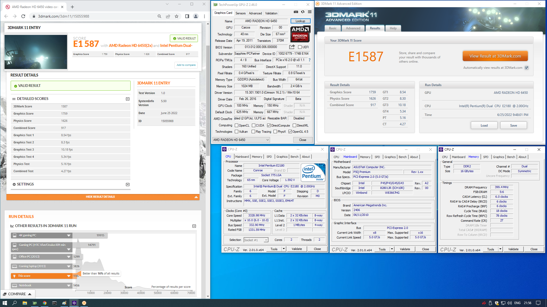Expand the 4K gaming PC dropdown
The width and height of the screenshot is (547, 307).
pyautogui.click(x=69, y=235)
